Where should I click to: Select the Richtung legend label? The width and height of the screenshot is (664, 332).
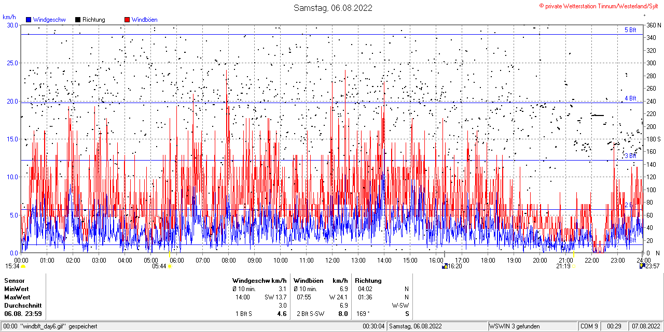94,20
